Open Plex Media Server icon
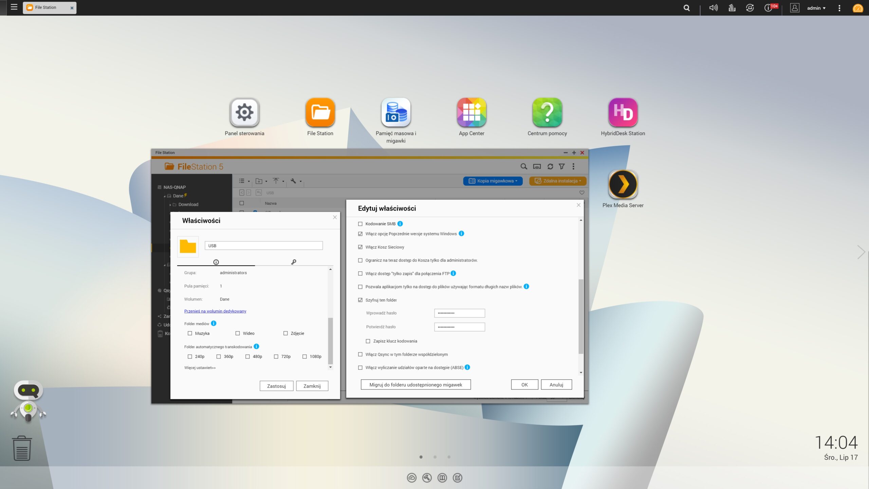 pyautogui.click(x=623, y=184)
